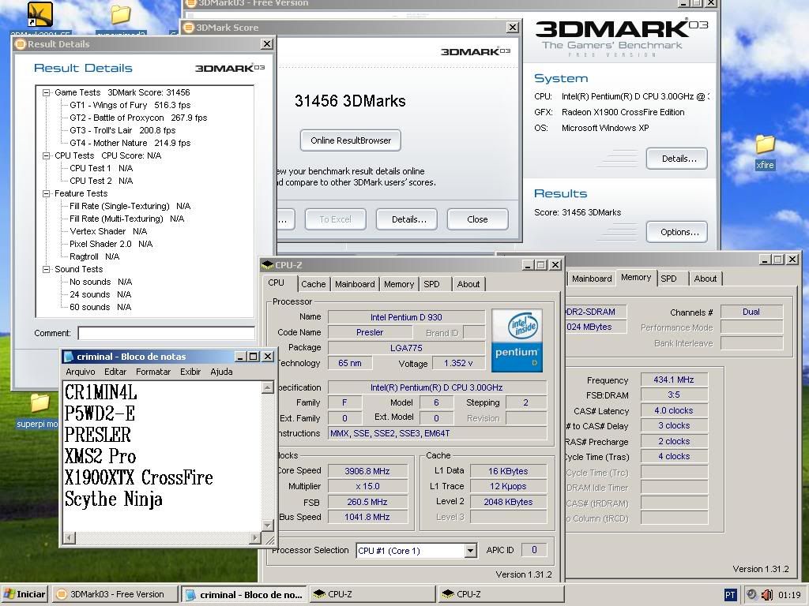This screenshot has height=606, width=809.
Task: Click the Online ResultBrowser button
Action: (x=351, y=140)
